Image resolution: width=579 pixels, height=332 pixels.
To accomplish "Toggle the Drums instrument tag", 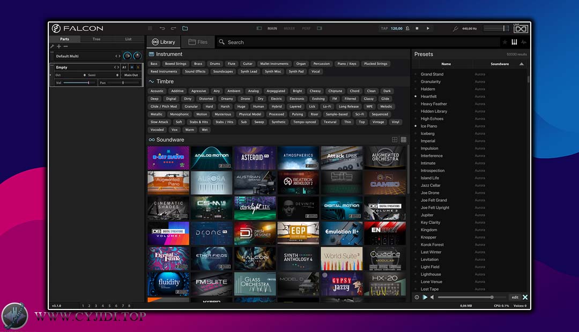I will coord(215,64).
